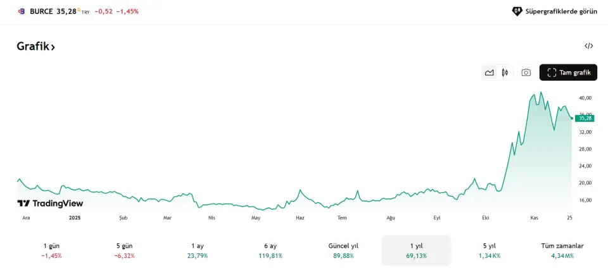The height and width of the screenshot is (268, 608).
Task: Switch to 5 yıl range
Action: pyautogui.click(x=489, y=250)
